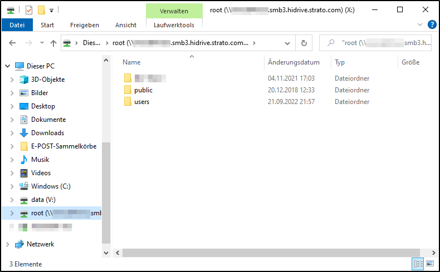Click navigation pane scrollbar down arrow
The height and width of the screenshot is (272, 440).
tap(106, 253)
